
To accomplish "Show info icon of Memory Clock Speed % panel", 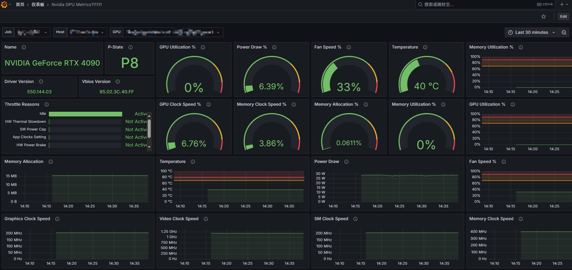I will point(294,104).
